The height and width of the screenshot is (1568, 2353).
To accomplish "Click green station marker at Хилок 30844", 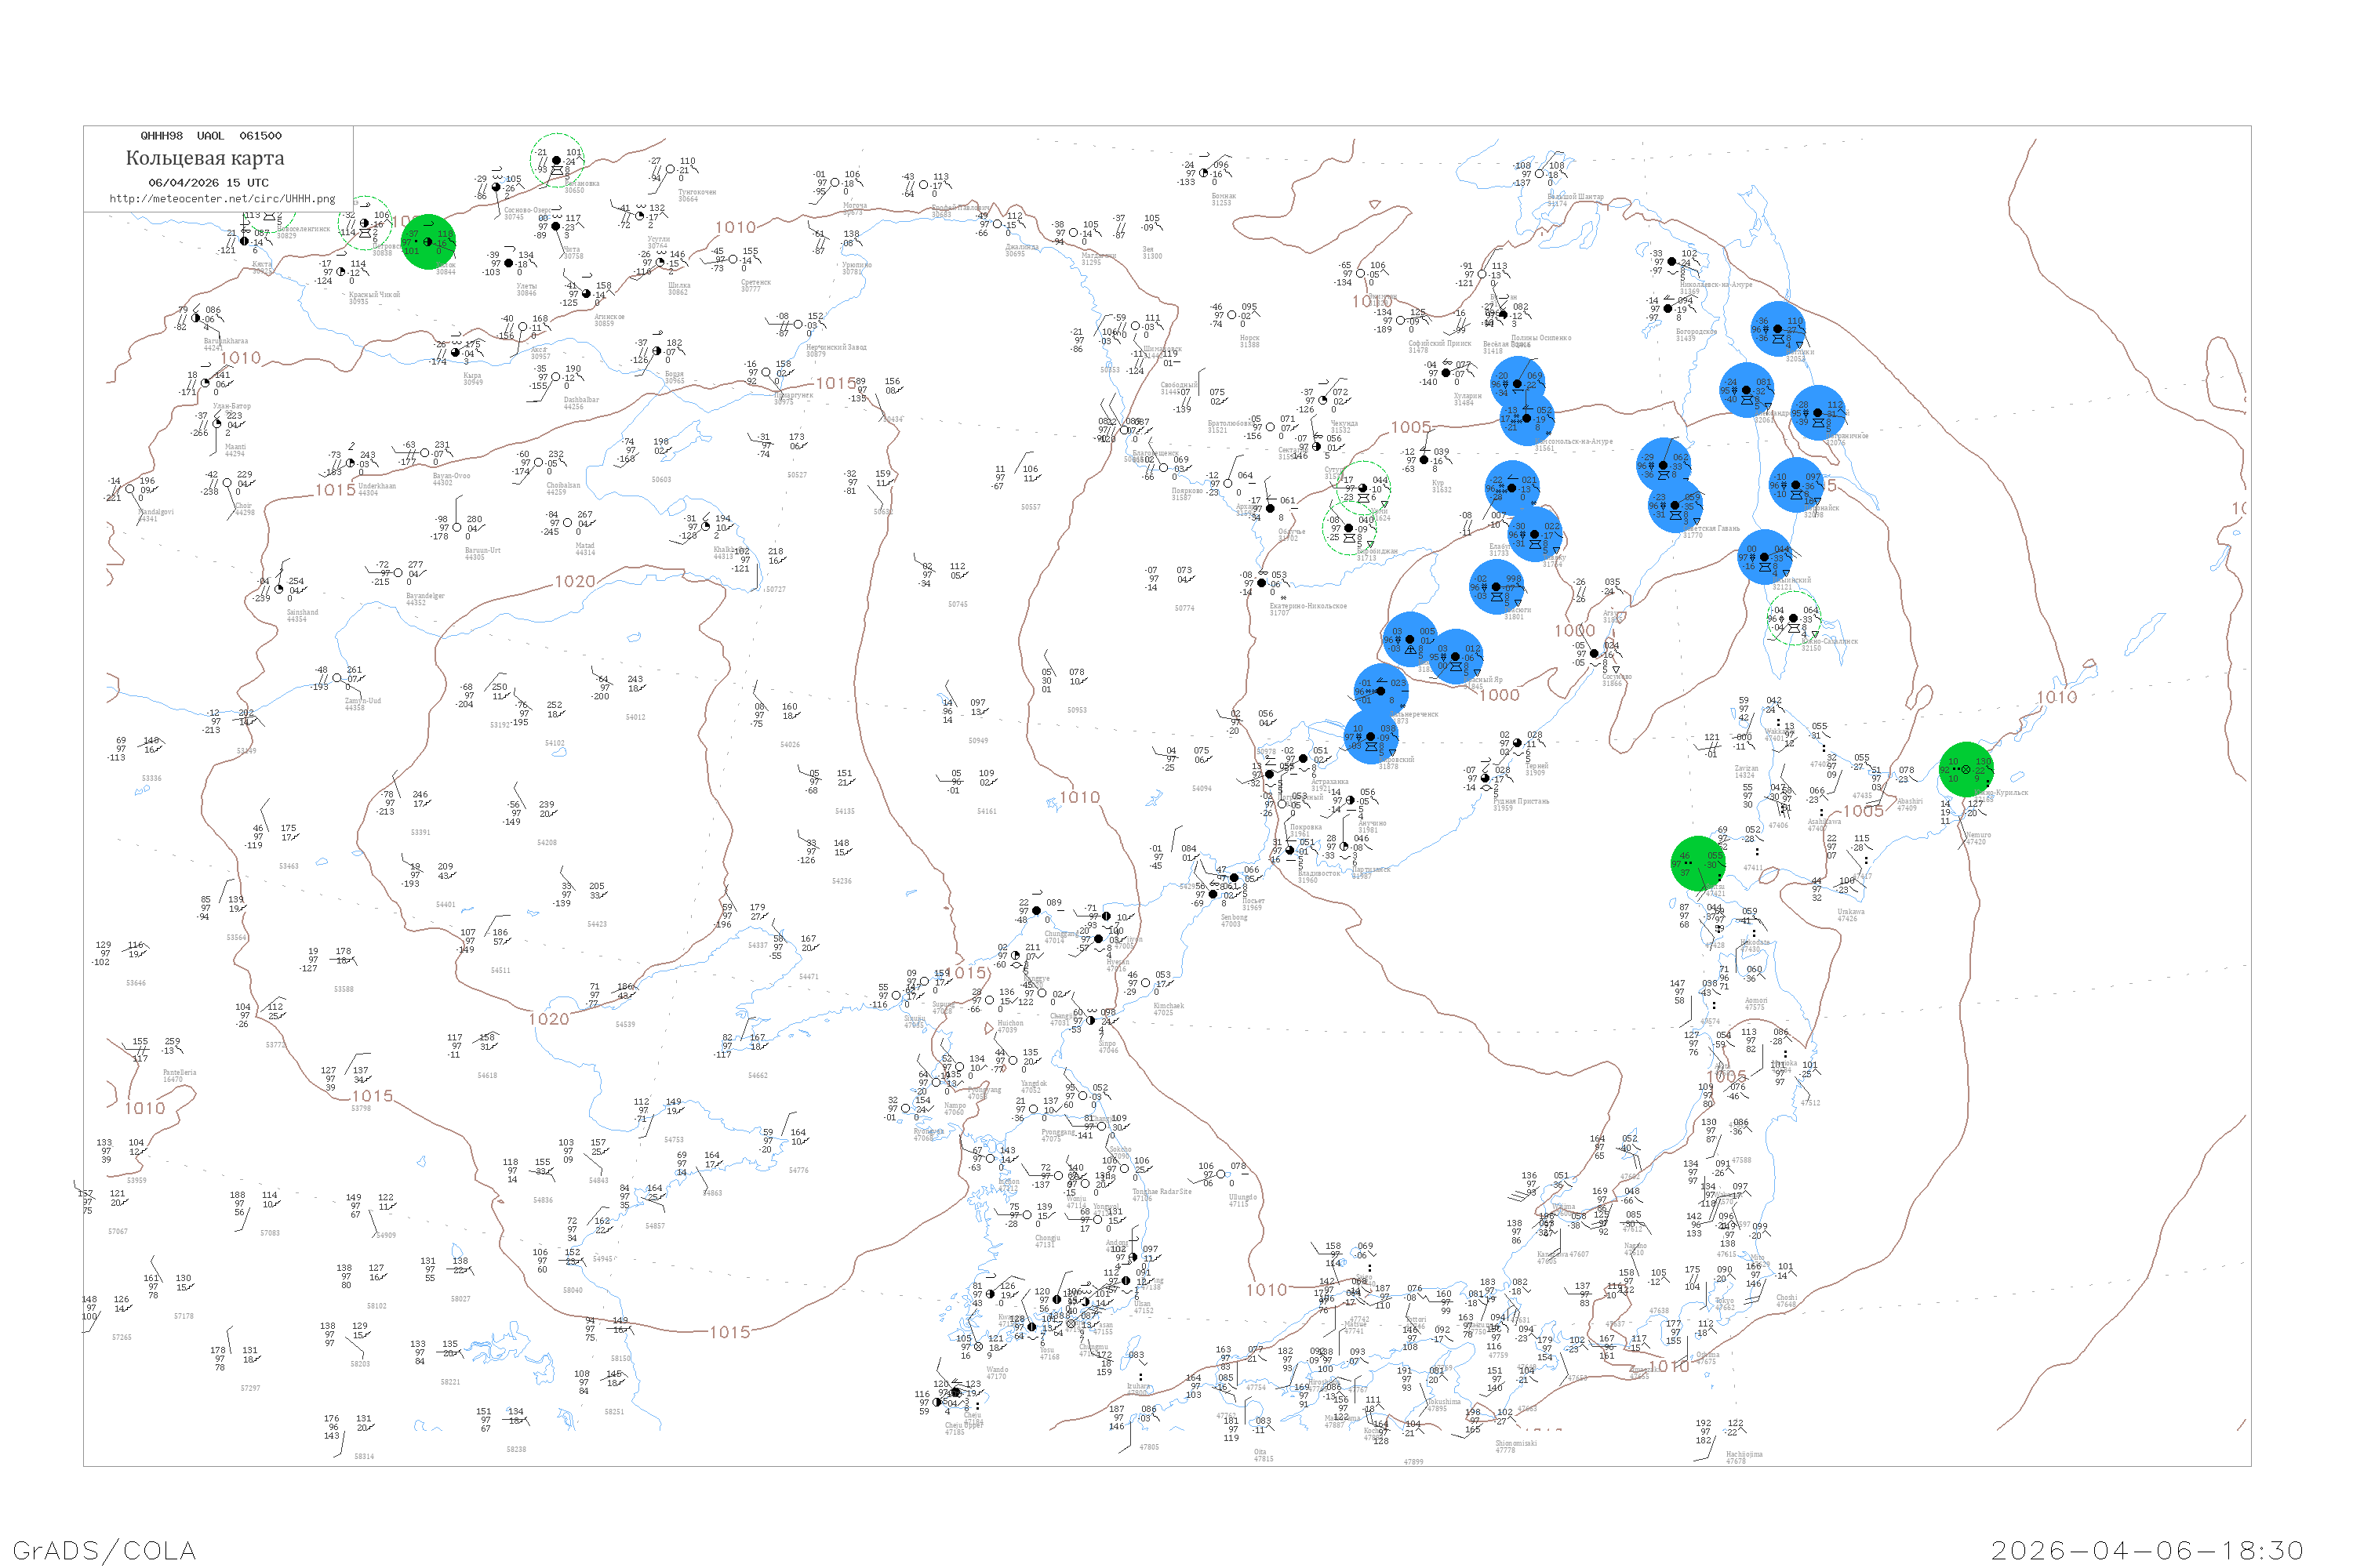I will [x=428, y=242].
